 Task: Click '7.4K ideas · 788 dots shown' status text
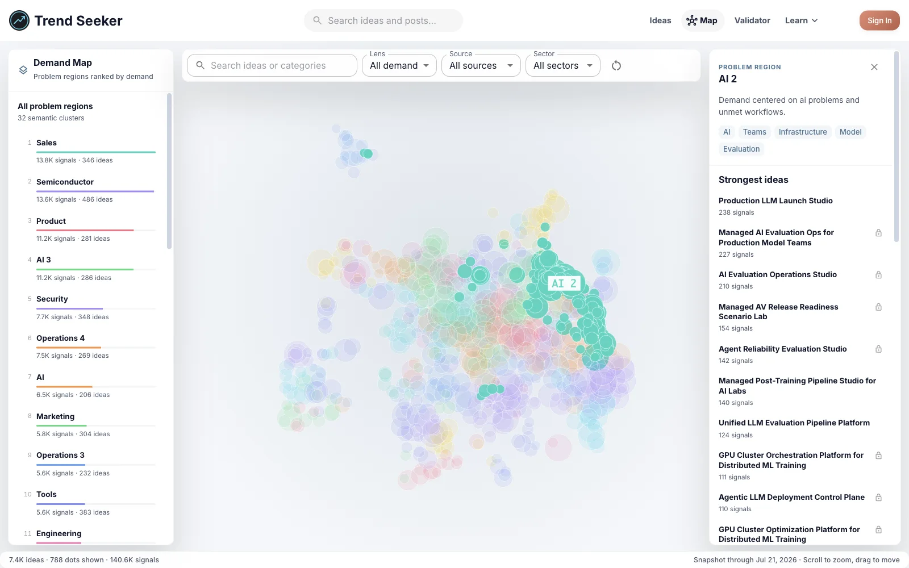point(56,559)
